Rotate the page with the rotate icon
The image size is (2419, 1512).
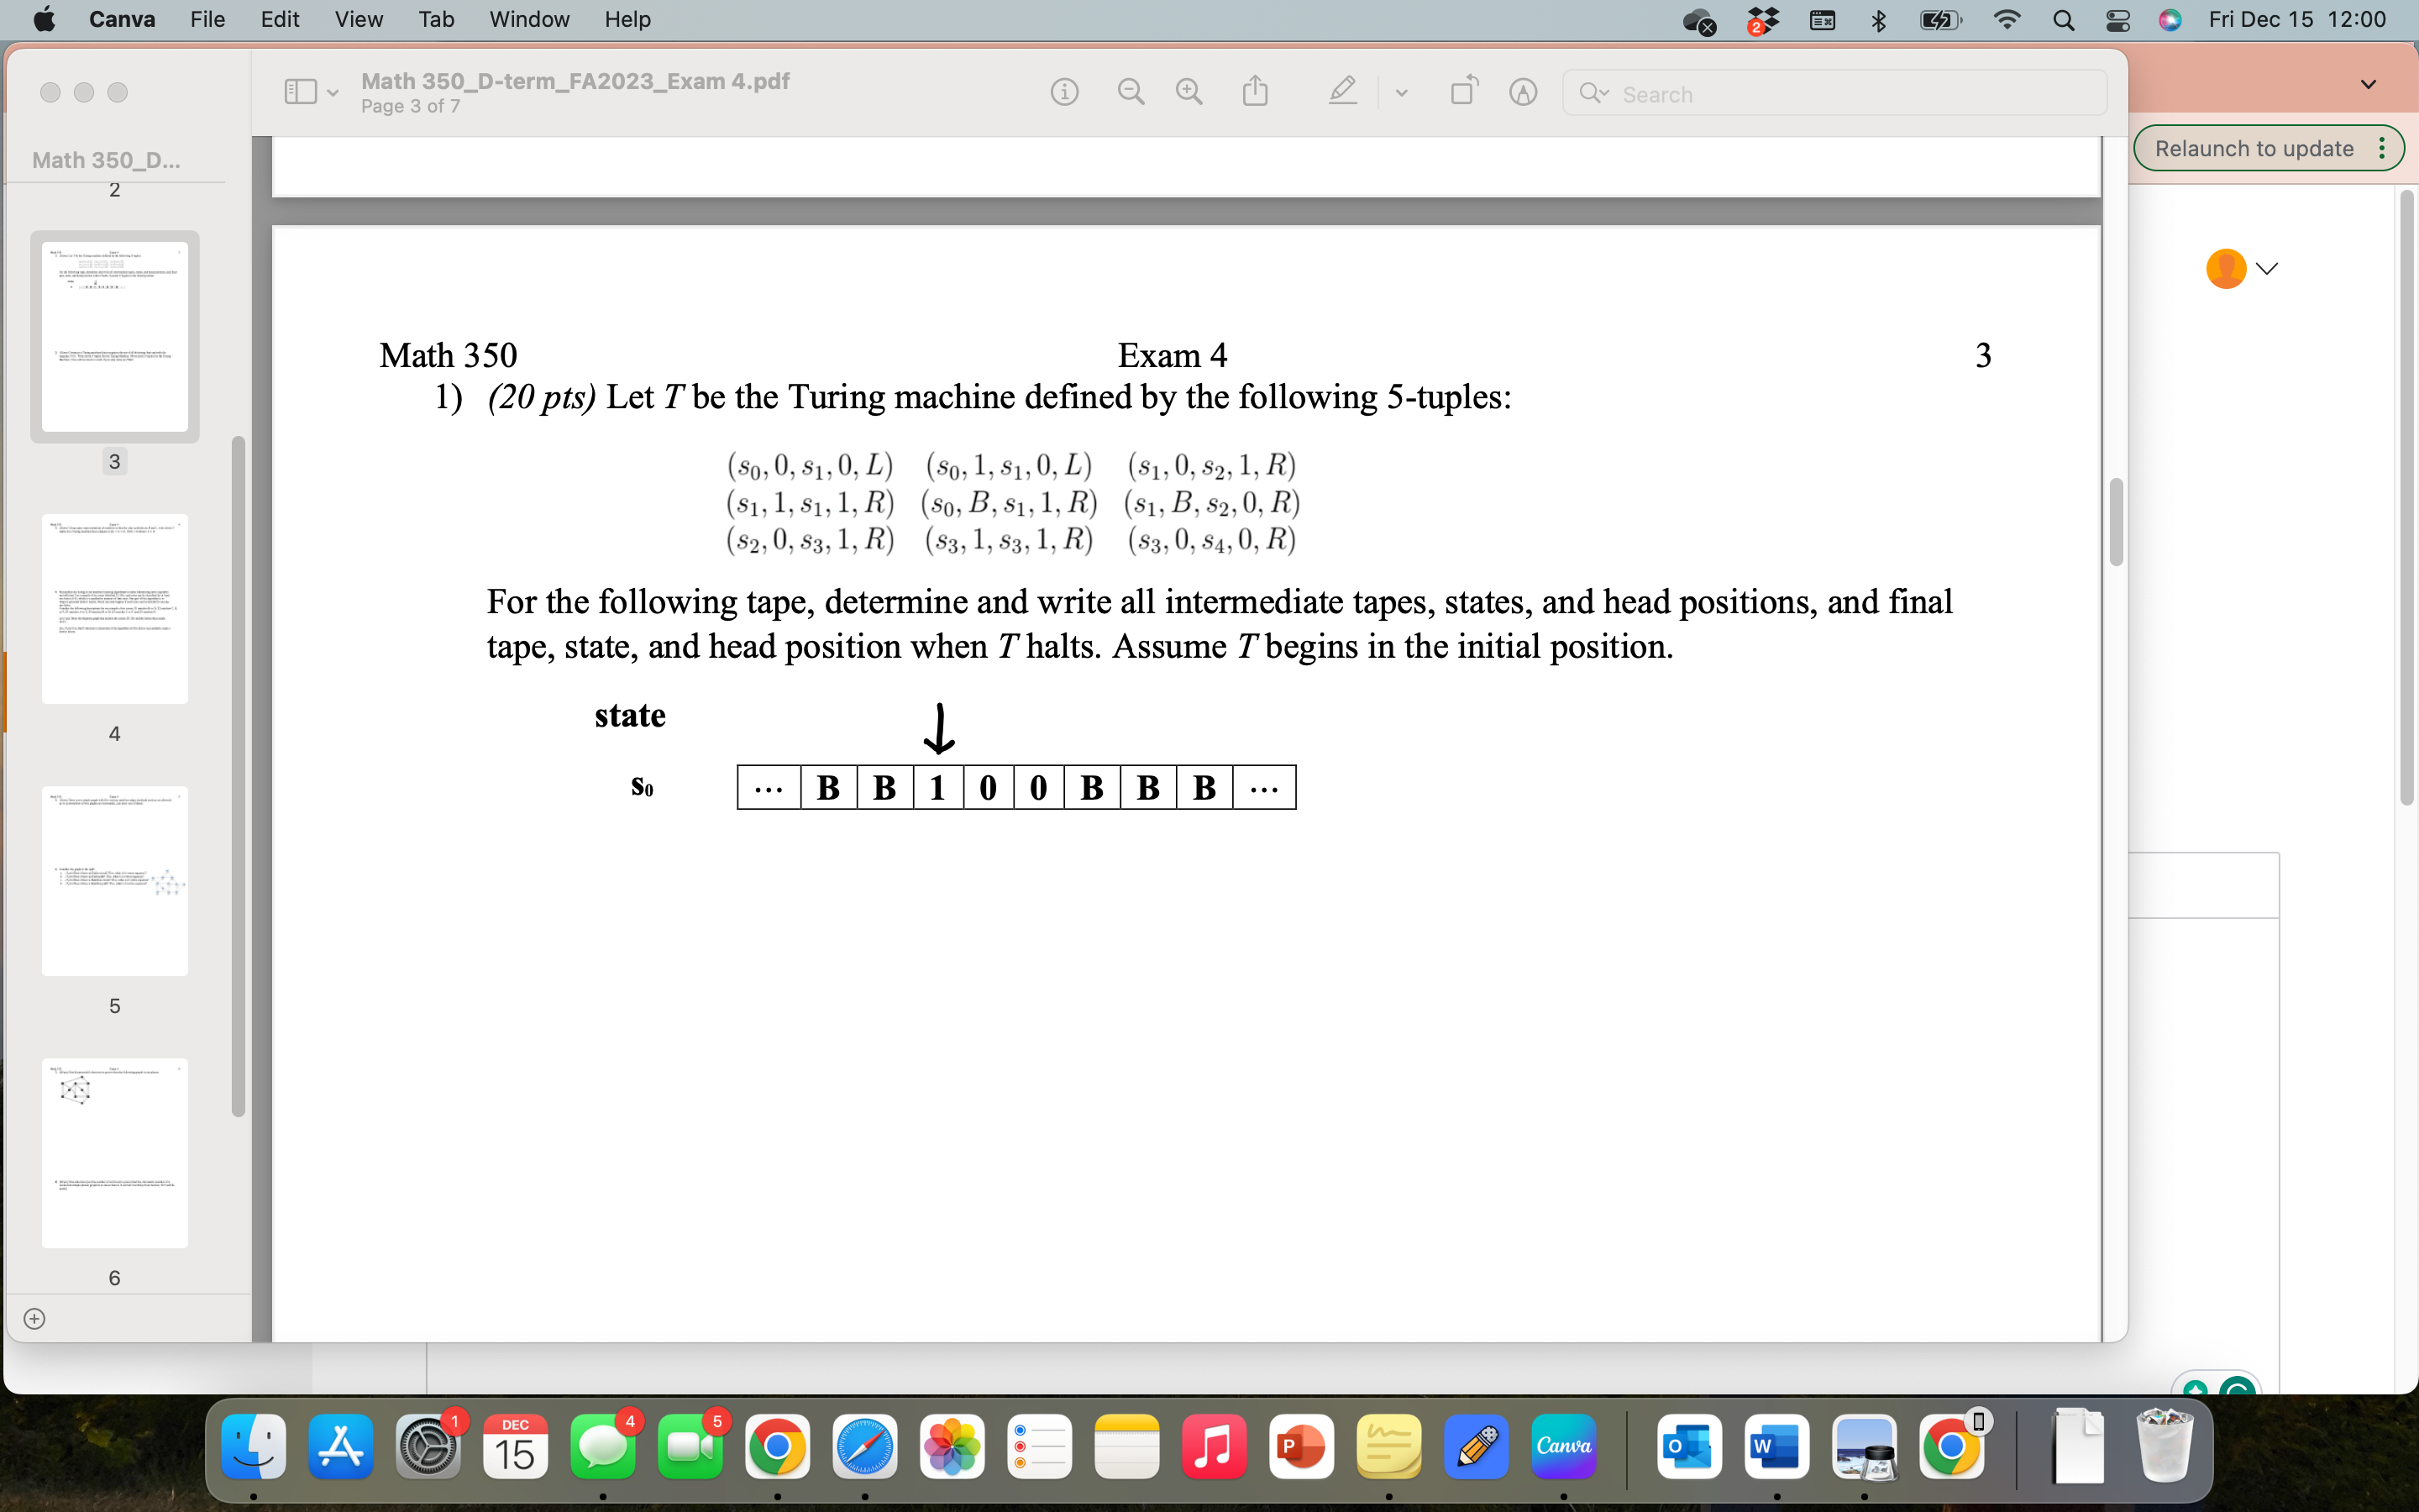[1462, 91]
